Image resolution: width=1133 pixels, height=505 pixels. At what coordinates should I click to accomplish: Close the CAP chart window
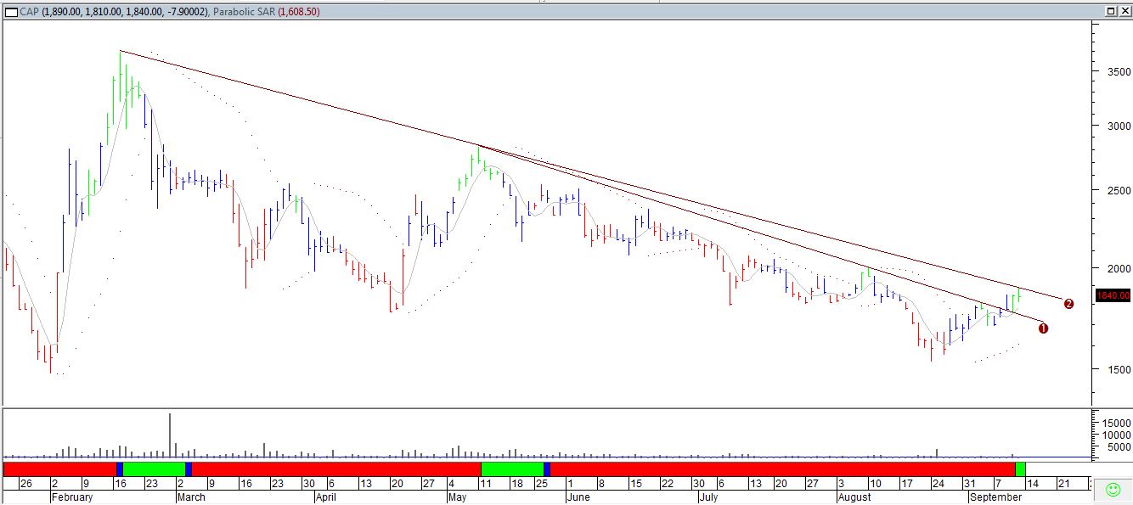pos(1124,11)
